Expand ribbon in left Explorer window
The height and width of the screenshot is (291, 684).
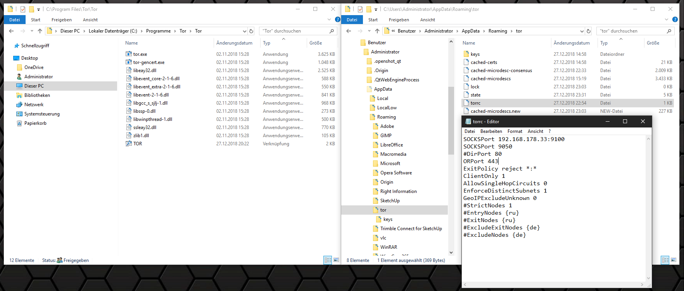pos(329,19)
